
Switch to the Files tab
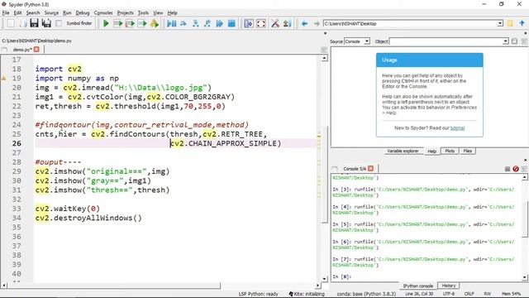[467, 151]
